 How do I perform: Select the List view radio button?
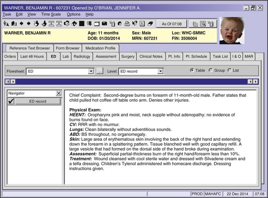tap(230, 70)
